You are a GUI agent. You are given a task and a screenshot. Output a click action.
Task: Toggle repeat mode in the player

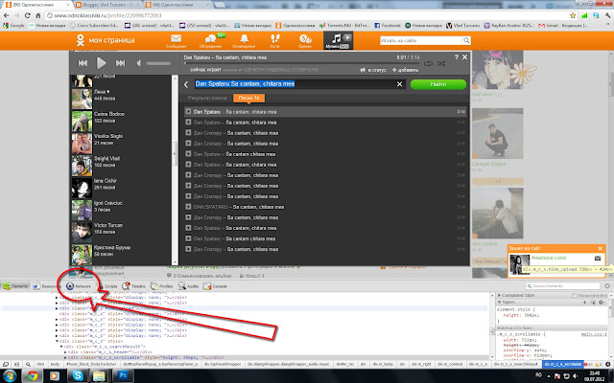pyautogui.click(x=429, y=63)
